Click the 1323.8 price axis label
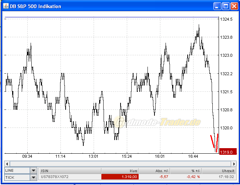This screenshot has width=240, height=185. point(226,37)
